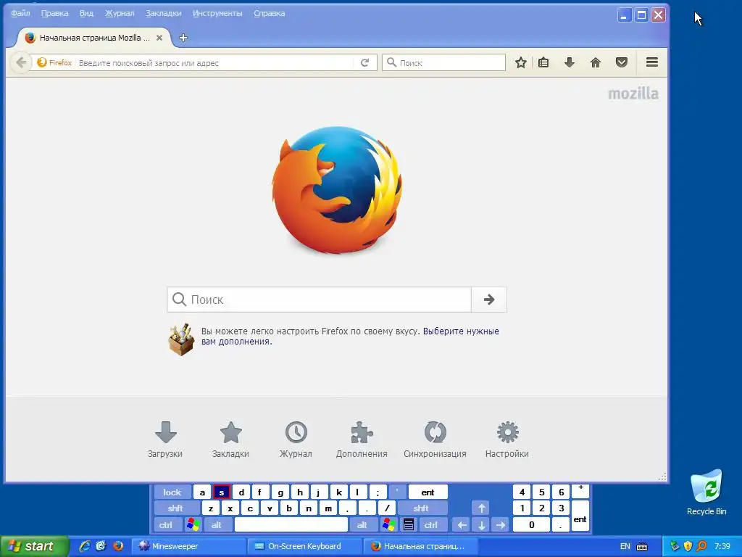Screen dimensions: 742x557
Task: Click the address bar input field
Action: click(215, 63)
